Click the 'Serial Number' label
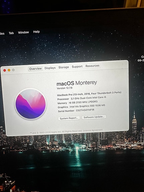 point(66,111)
